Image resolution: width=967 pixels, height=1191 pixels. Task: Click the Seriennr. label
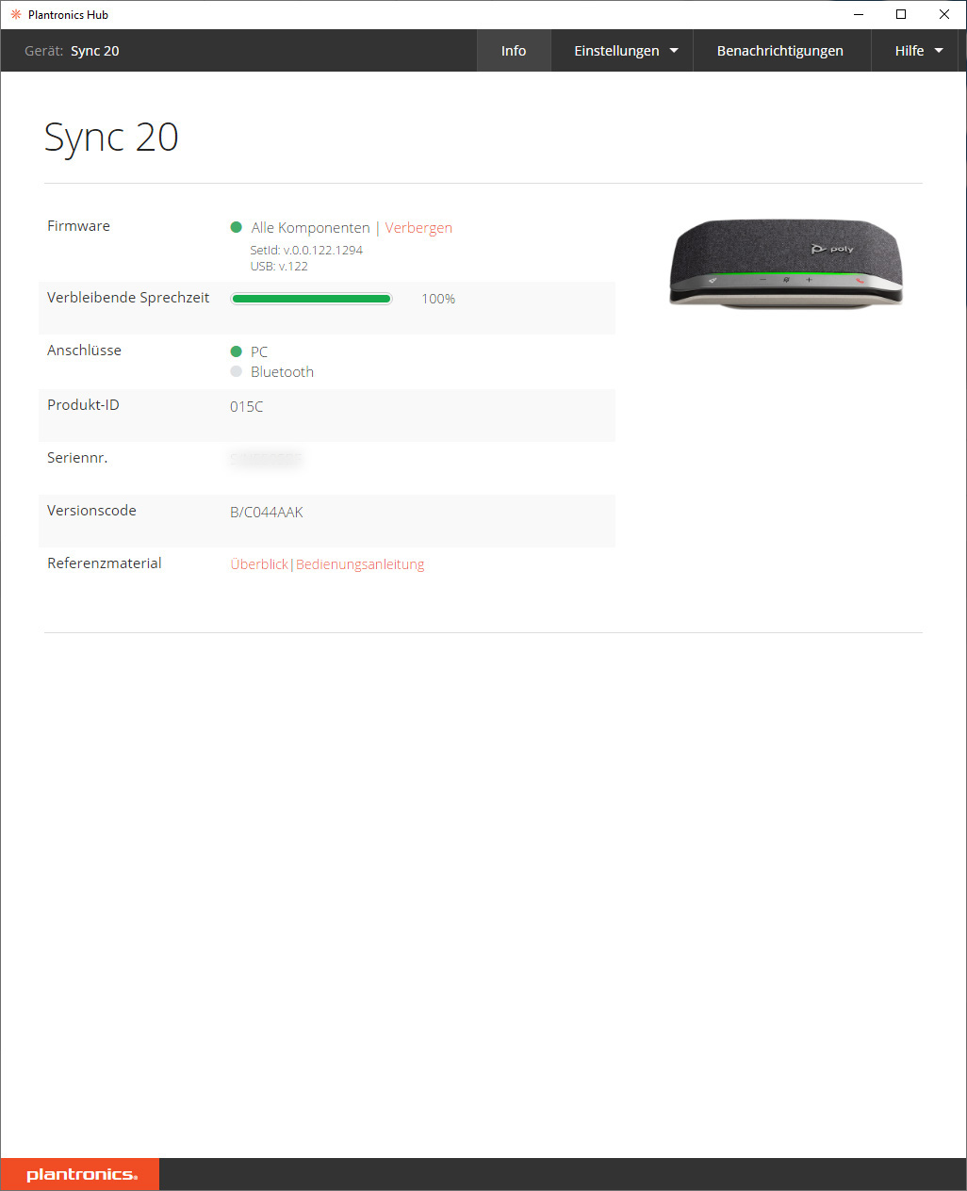pyautogui.click(x=77, y=458)
